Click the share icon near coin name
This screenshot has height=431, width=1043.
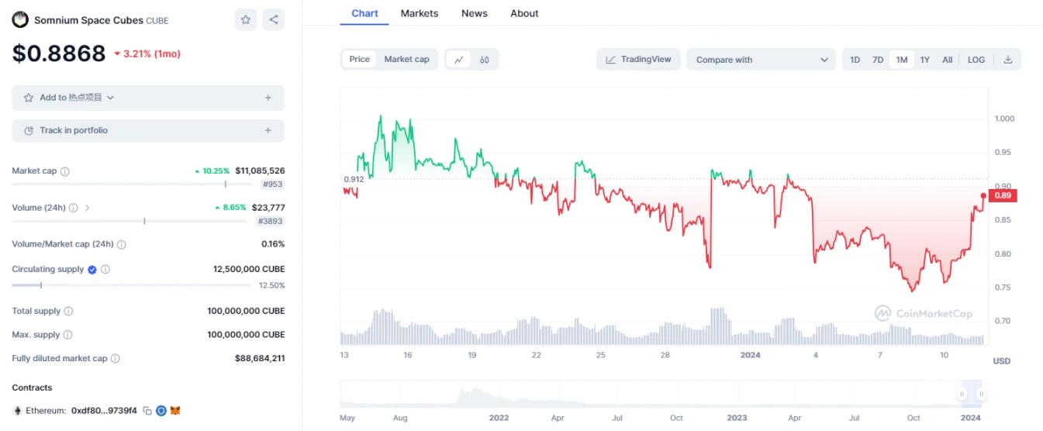coord(273,20)
